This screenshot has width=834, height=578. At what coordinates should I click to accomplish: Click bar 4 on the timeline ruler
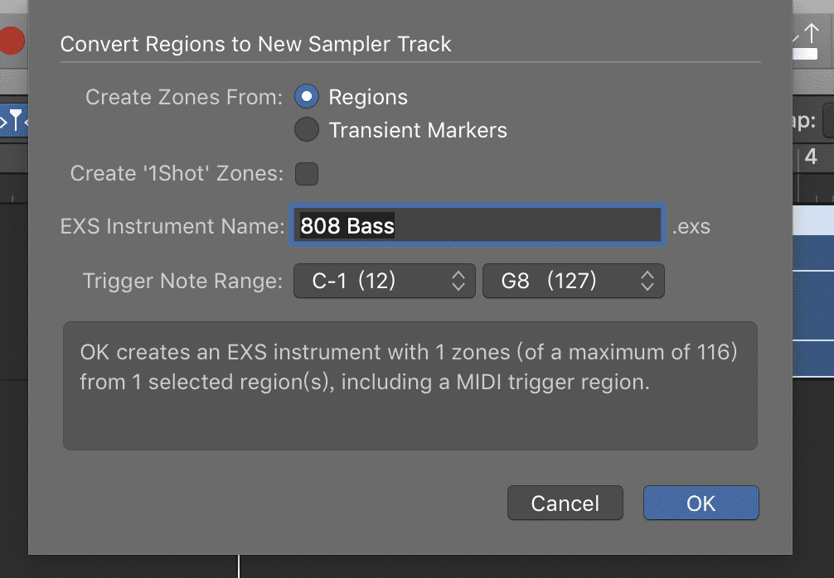(811, 157)
